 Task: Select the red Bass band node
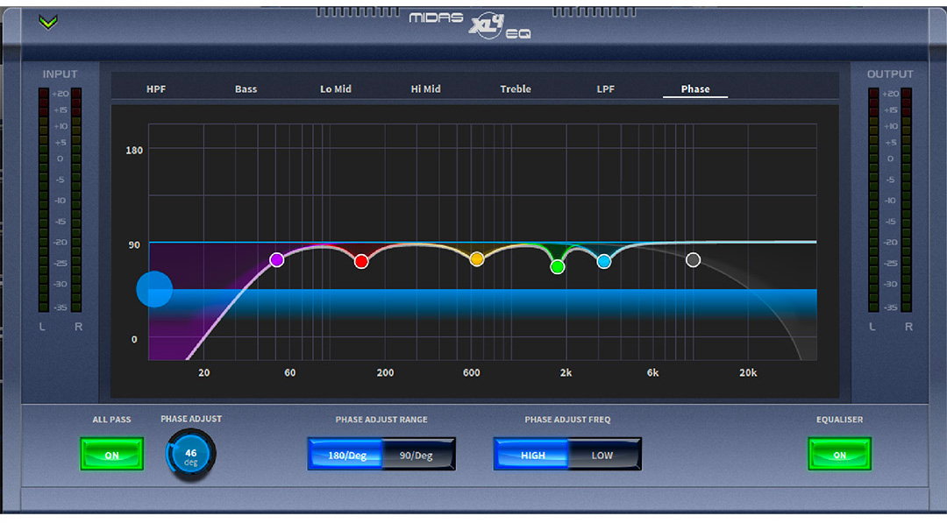pos(361,261)
